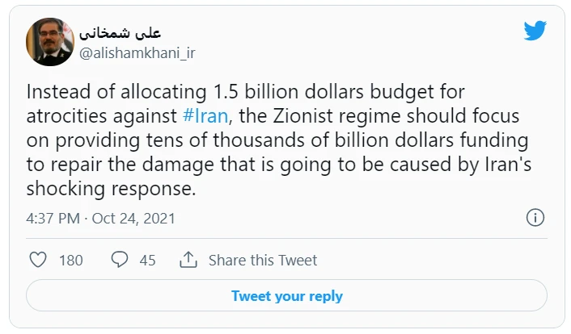Open the tweet info circle icon

pyautogui.click(x=535, y=218)
